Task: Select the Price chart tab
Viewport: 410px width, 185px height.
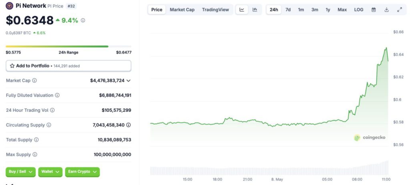Action: click(157, 10)
